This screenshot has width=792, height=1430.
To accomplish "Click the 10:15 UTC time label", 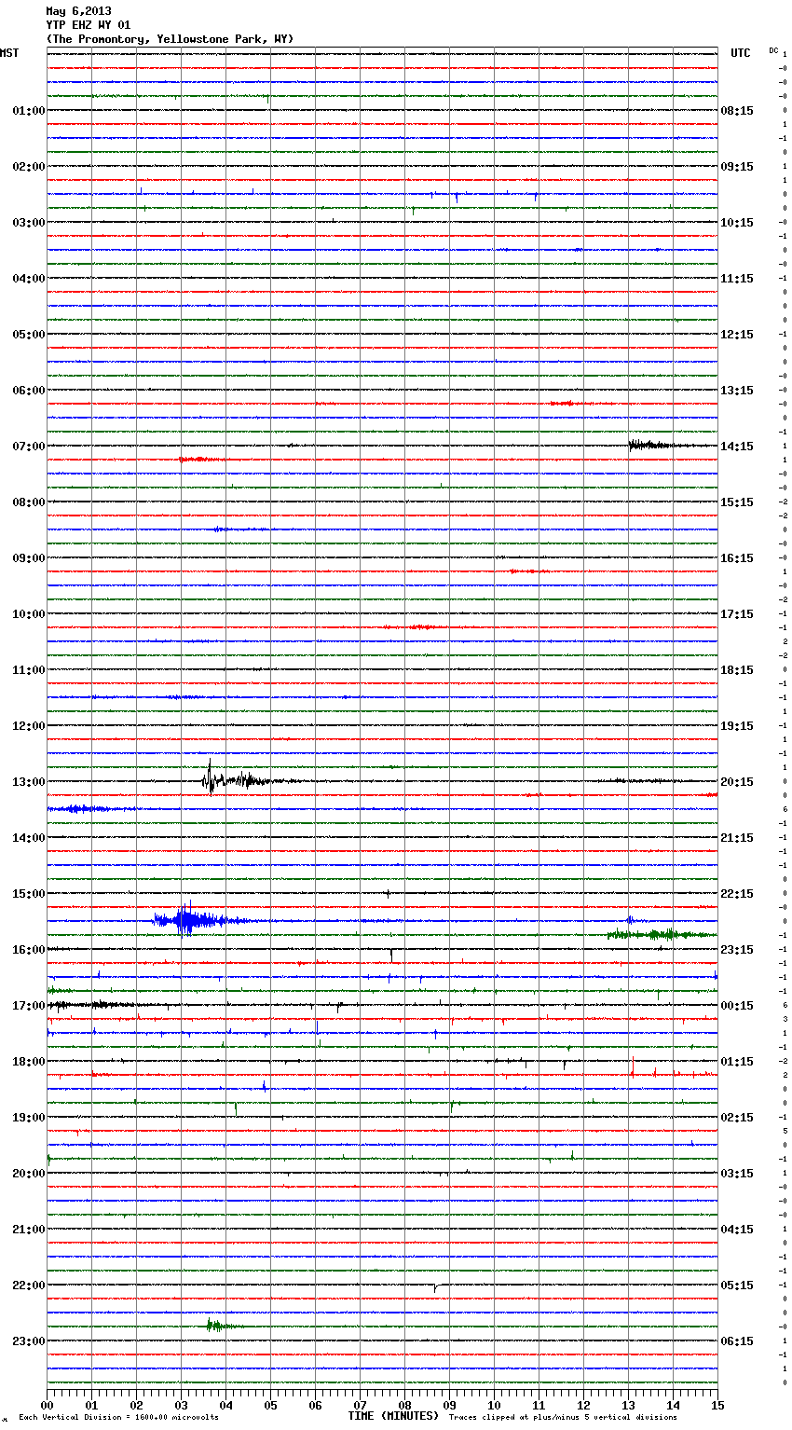I will pyautogui.click(x=737, y=223).
